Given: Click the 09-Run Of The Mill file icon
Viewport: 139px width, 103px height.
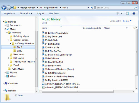Looking at the screenshot, I should click(43, 62).
